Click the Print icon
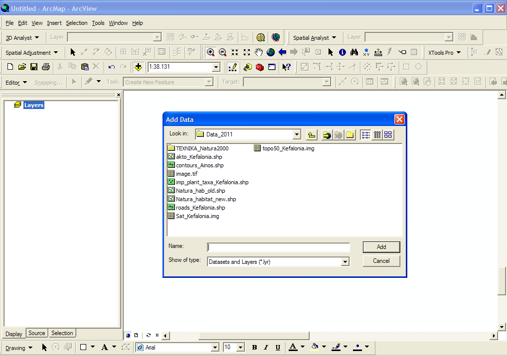The image size is (507, 356). (x=45, y=67)
